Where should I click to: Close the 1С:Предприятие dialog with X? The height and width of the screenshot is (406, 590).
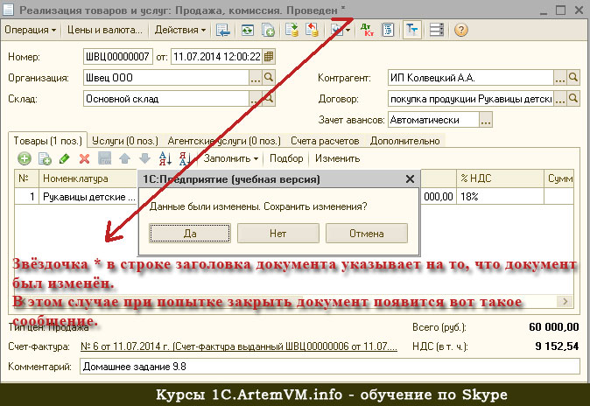coord(411,179)
